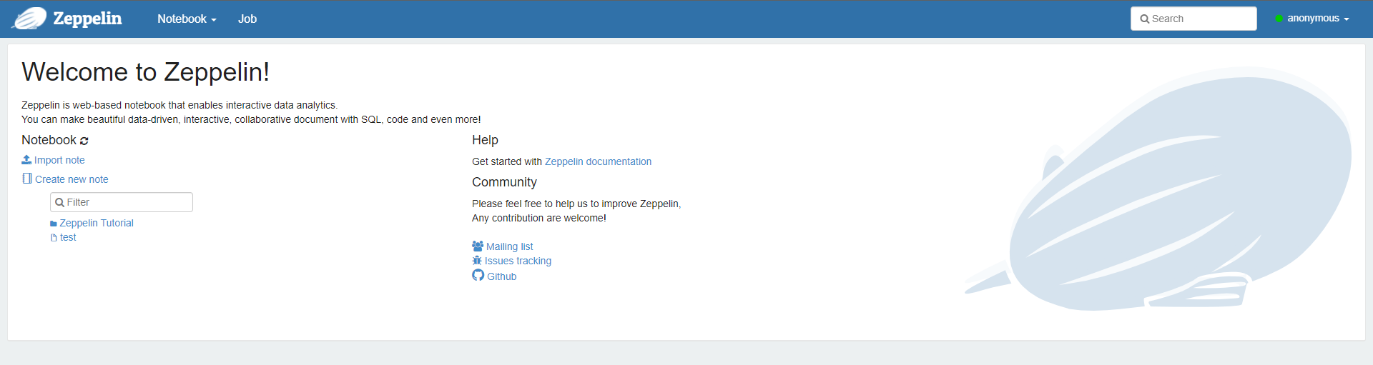Open the Notebook dropdown menu

click(187, 19)
